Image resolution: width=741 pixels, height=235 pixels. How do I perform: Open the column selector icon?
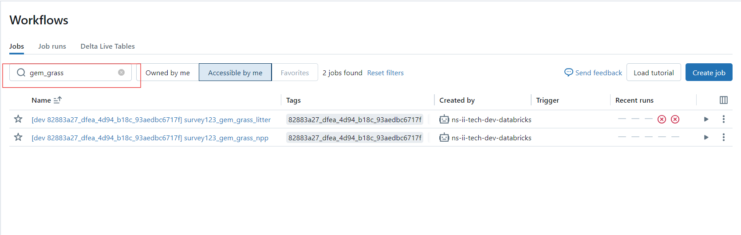pos(723,100)
